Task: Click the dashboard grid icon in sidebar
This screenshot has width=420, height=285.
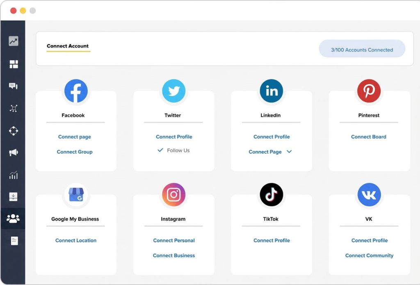Action: 14,64
